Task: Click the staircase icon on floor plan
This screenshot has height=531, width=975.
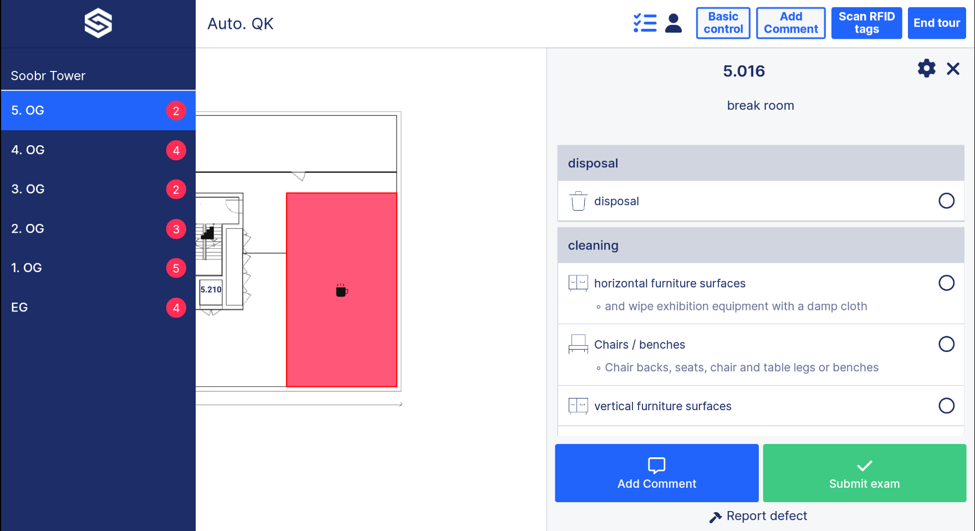Action: 208,232
